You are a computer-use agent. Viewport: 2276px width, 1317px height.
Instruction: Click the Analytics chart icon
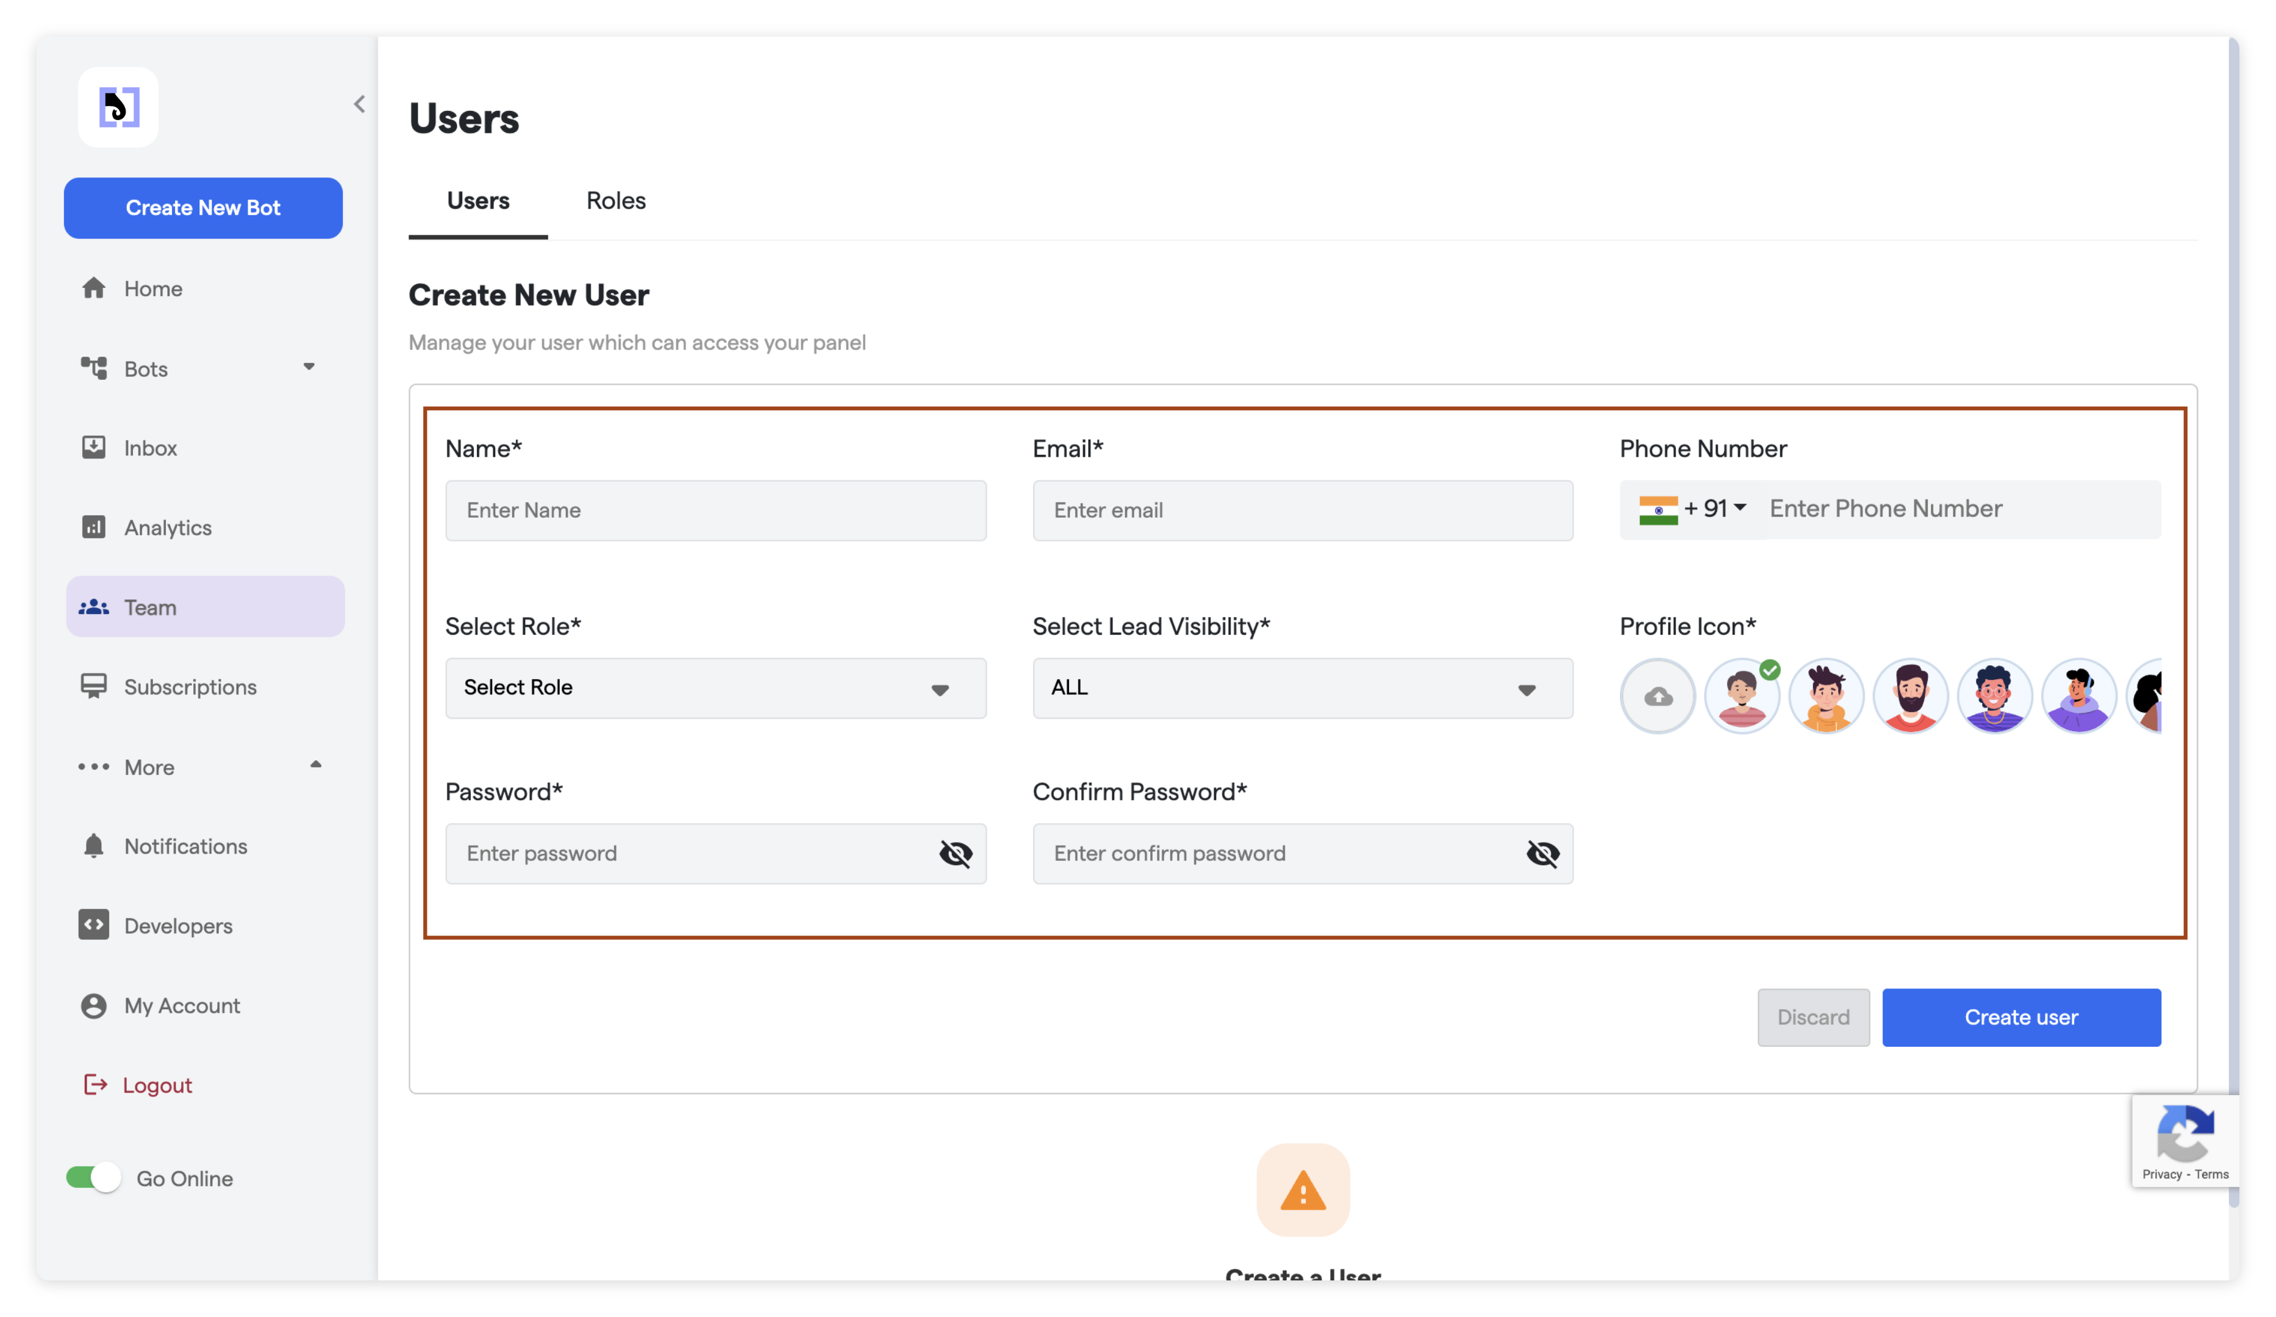point(94,527)
